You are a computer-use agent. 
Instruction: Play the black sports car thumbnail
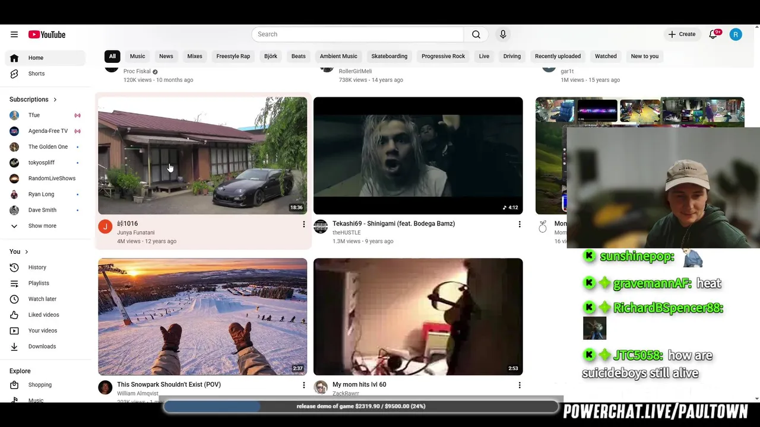(x=202, y=155)
